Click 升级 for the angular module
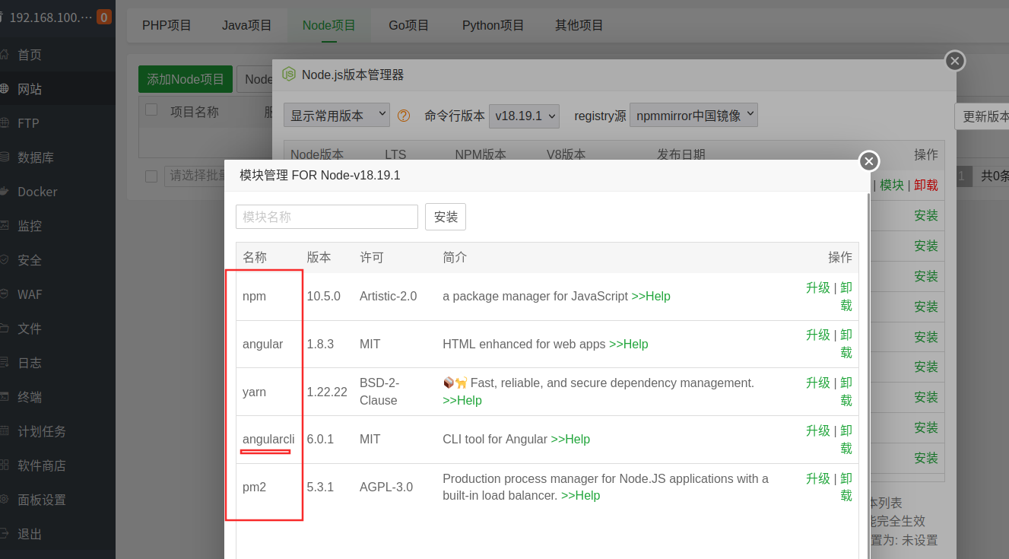 tap(818, 335)
